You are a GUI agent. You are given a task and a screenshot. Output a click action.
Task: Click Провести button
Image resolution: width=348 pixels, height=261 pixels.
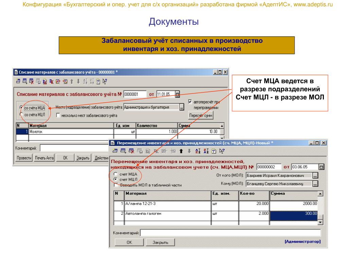(x=24, y=158)
